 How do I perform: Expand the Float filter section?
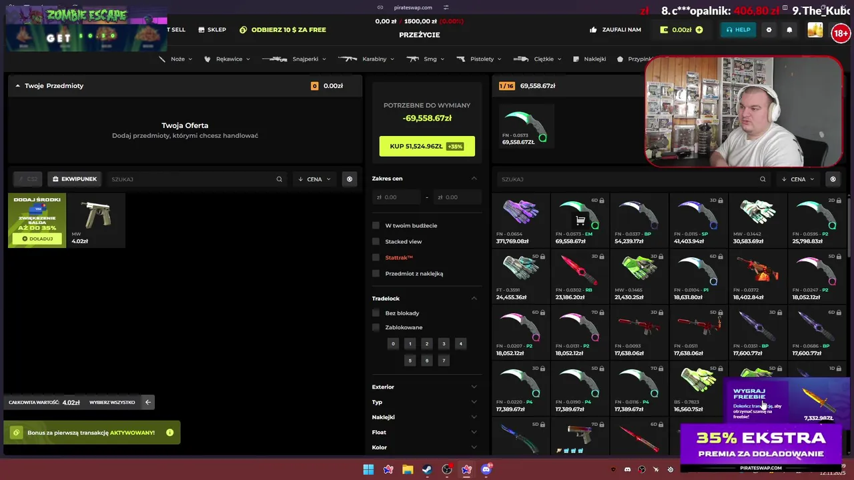click(427, 432)
